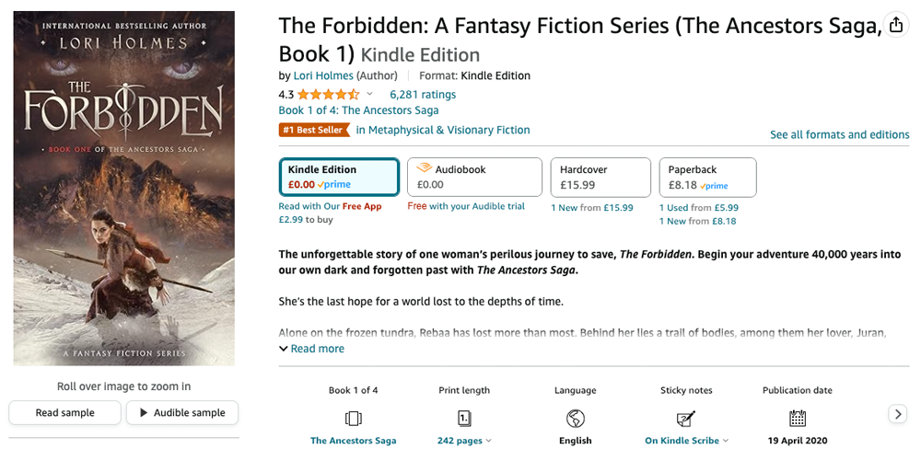Choose the Paperback format

tap(707, 177)
